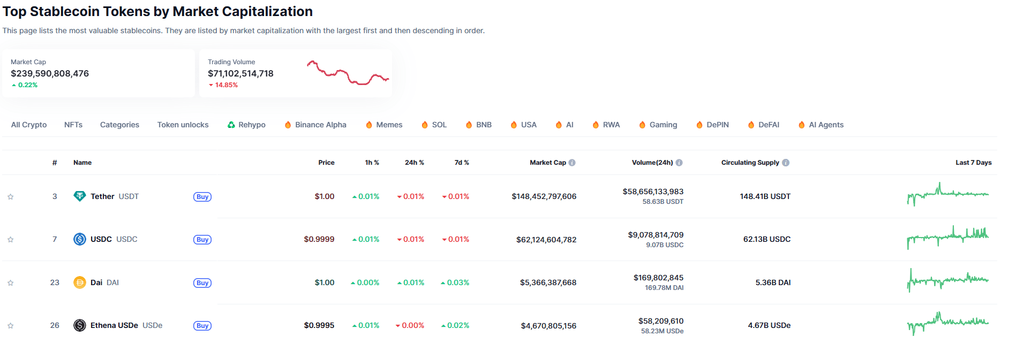
Task: Click the Circulating Supply info icon
Action: coord(786,163)
